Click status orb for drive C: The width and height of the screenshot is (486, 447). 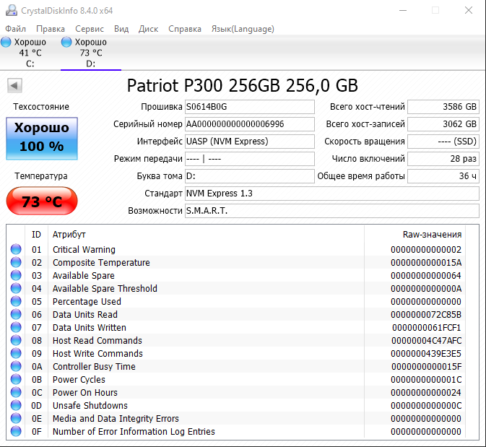tap(6, 43)
